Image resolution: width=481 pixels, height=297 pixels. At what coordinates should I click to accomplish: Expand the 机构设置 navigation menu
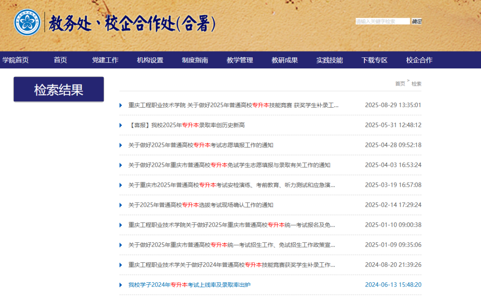coord(149,60)
